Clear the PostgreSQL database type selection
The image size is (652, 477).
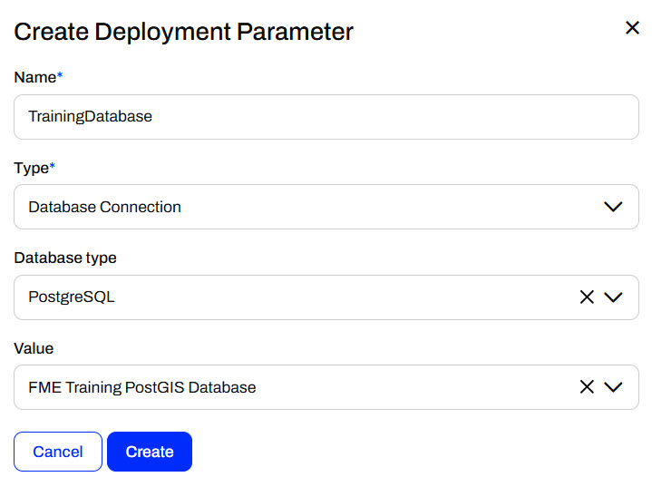tap(587, 297)
